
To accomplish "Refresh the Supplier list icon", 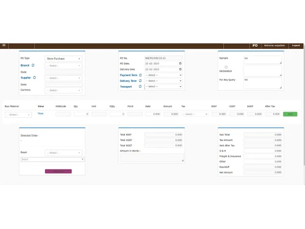I will pyautogui.click(x=34, y=78).
